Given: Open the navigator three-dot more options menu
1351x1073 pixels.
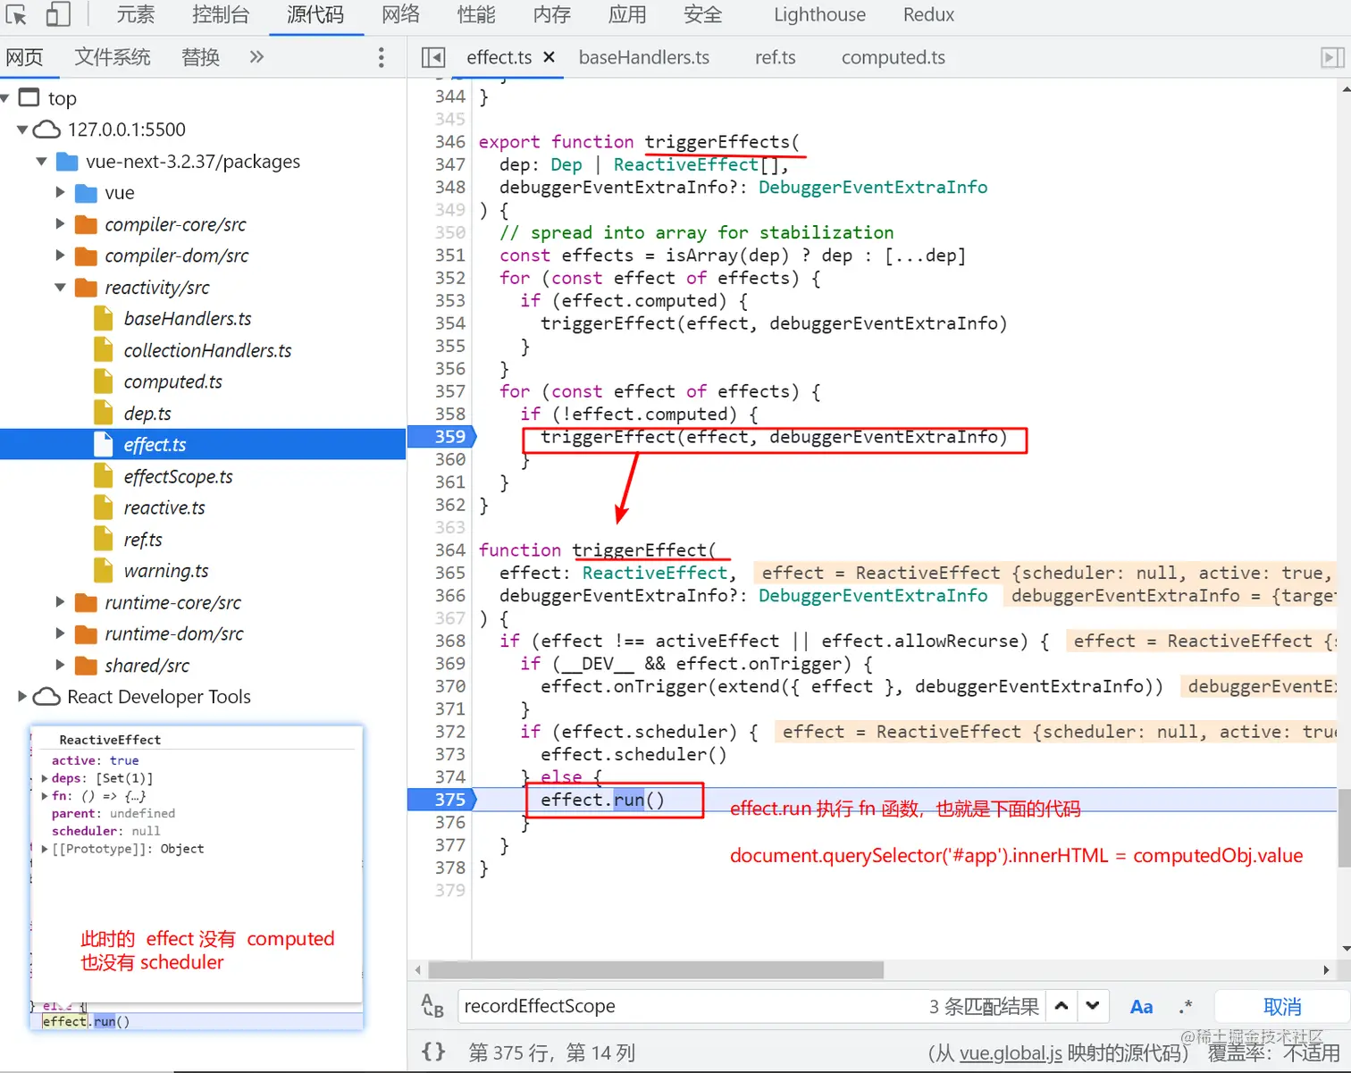Looking at the screenshot, I should click(x=382, y=57).
